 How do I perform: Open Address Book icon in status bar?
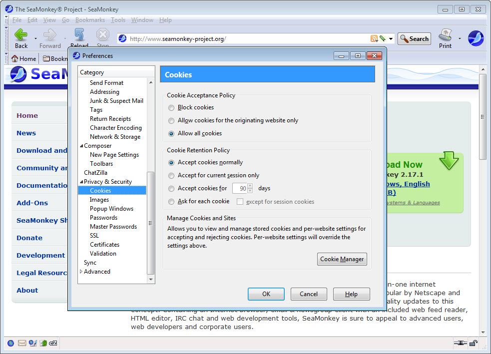click(43, 344)
